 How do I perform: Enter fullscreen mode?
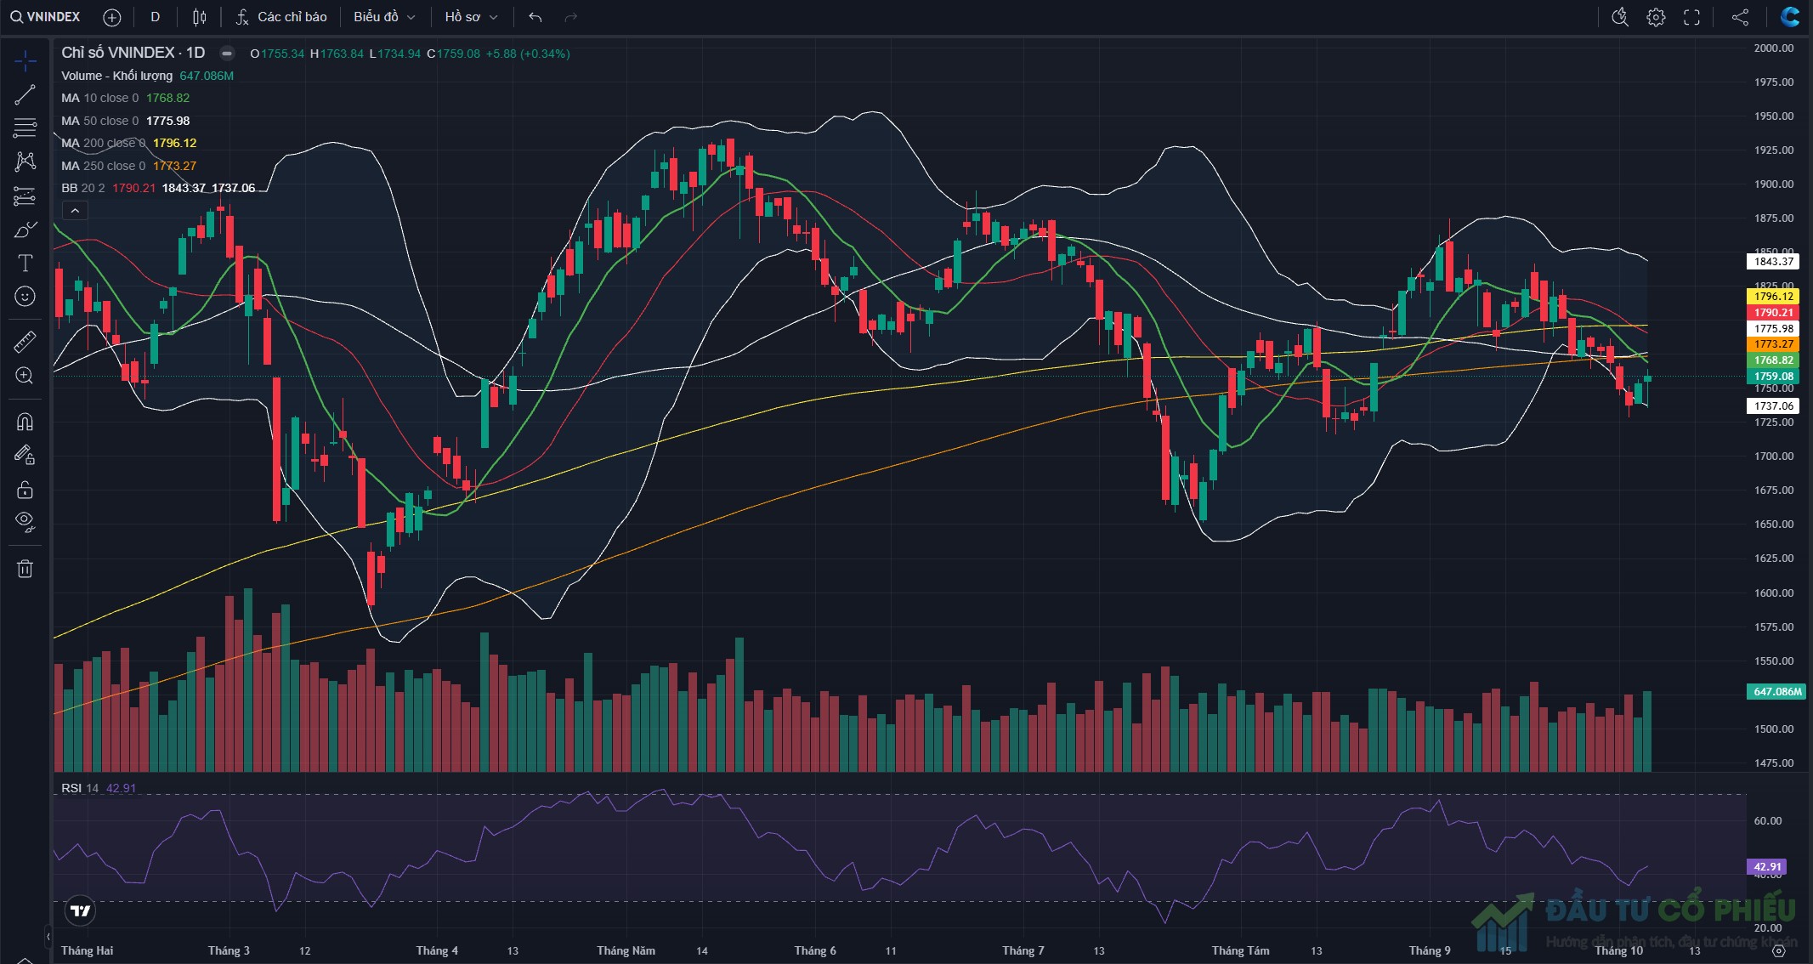(1691, 17)
